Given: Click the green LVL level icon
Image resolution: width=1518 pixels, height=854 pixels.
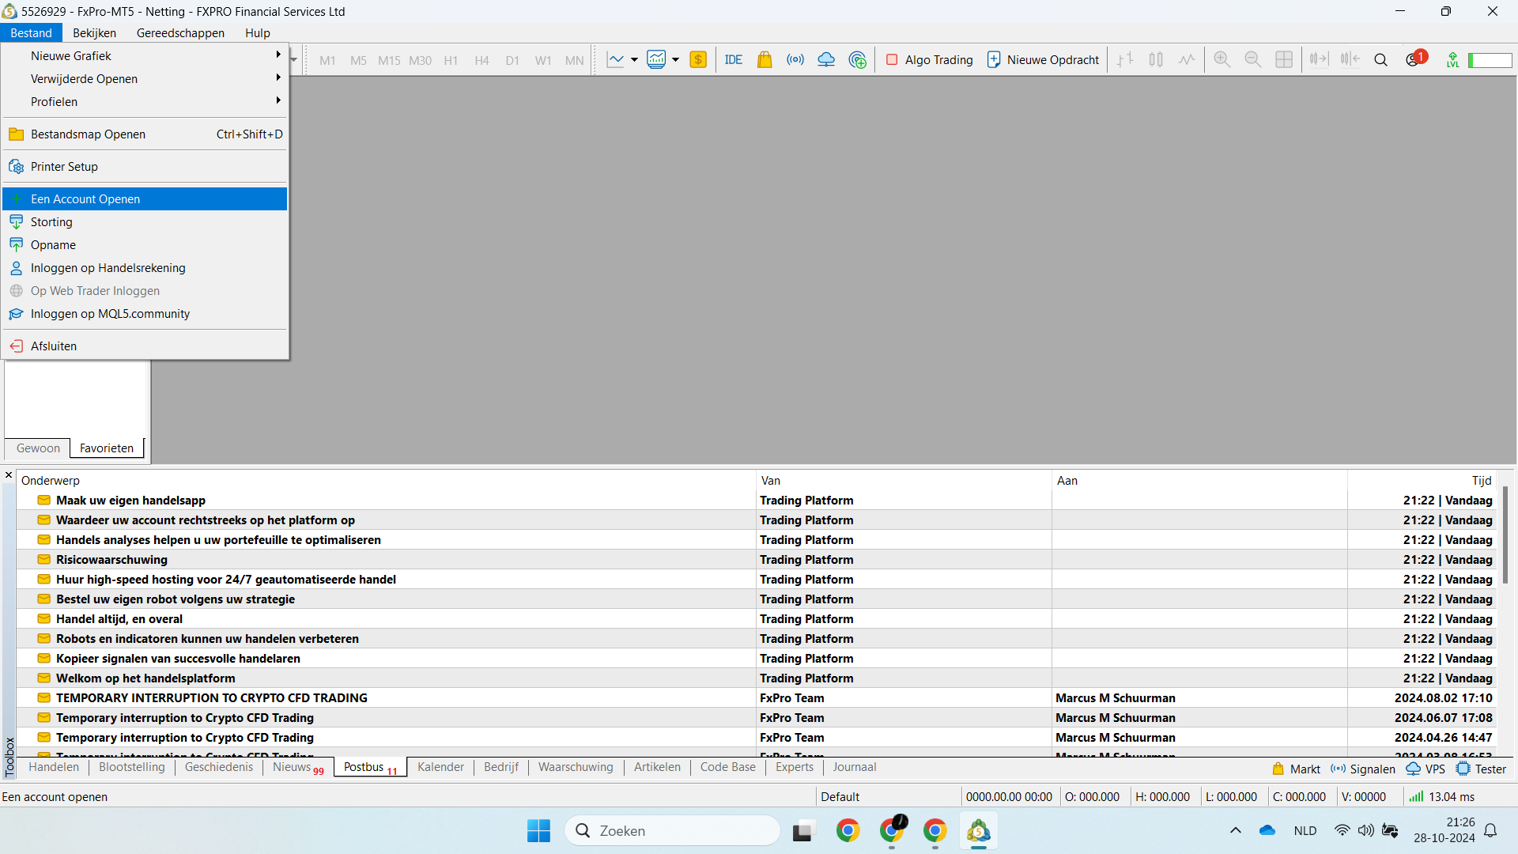Looking at the screenshot, I should (1452, 59).
